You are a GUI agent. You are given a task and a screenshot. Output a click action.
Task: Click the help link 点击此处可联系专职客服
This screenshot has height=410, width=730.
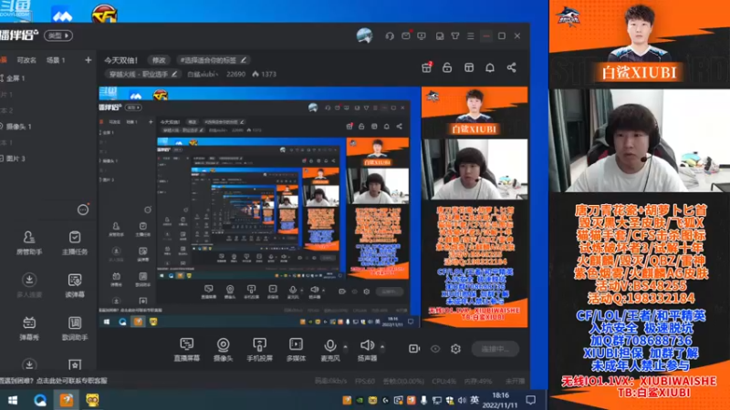click(72, 380)
